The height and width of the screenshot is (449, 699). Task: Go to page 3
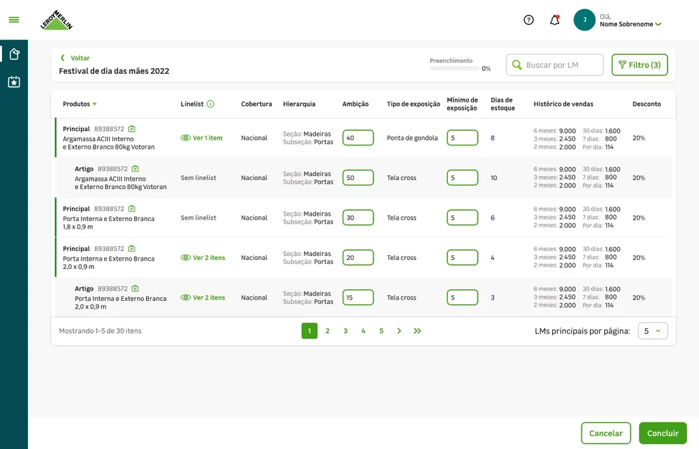345,331
